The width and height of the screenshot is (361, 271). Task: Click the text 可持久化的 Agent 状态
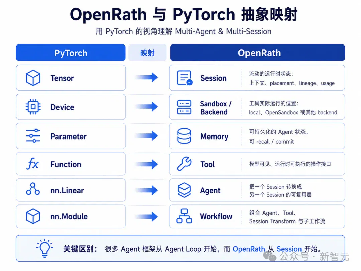pos(278,132)
